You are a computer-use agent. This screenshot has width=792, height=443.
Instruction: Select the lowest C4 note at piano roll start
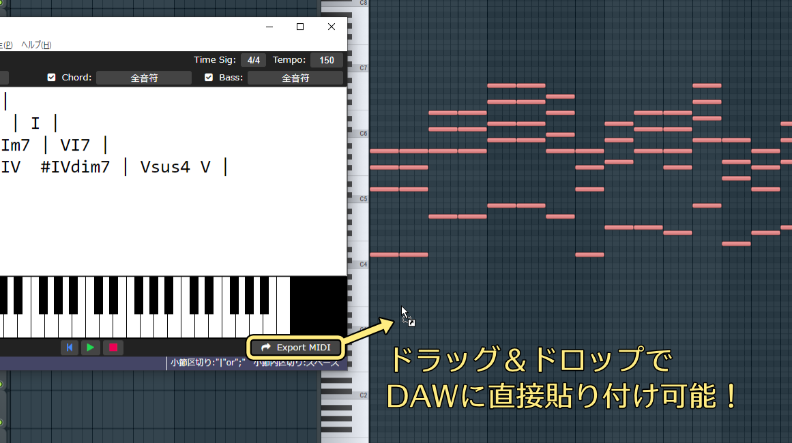(x=384, y=255)
